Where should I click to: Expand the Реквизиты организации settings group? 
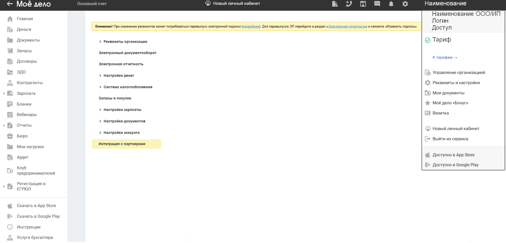coord(100,42)
